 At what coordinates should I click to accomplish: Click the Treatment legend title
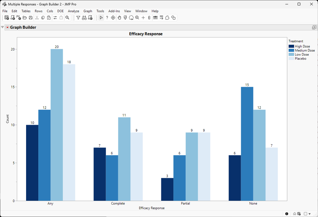click(296, 41)
